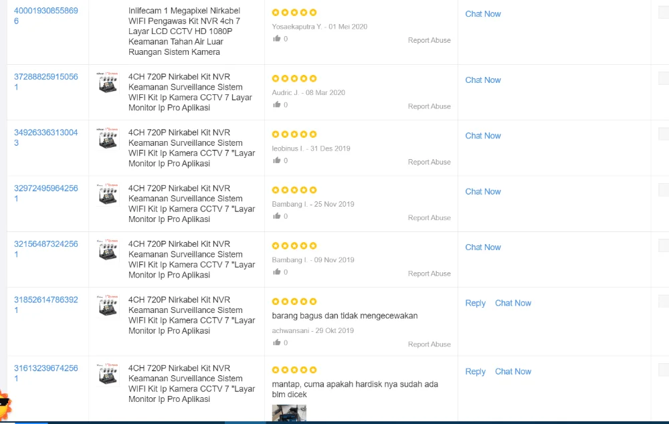The width and height of the screenshot is (669, 424).
Task: Tick the checkbox in Audric J.'s review row
Action: click(x=664, y=78)
